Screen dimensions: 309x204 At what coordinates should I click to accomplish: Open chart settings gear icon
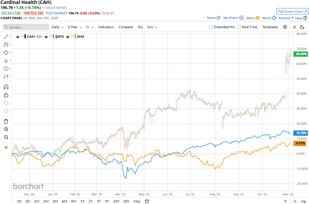pyautogui.click(x=285, y=27)
